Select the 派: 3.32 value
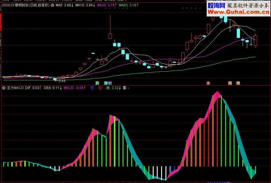Image resolution: width=271 pixels, height=183 pixels. [113, 88]
